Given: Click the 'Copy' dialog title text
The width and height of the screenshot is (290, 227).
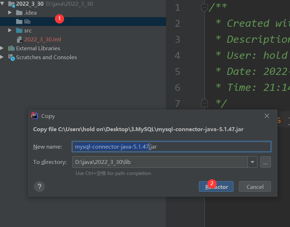Looking at the screenshot, I should [48, 116].
